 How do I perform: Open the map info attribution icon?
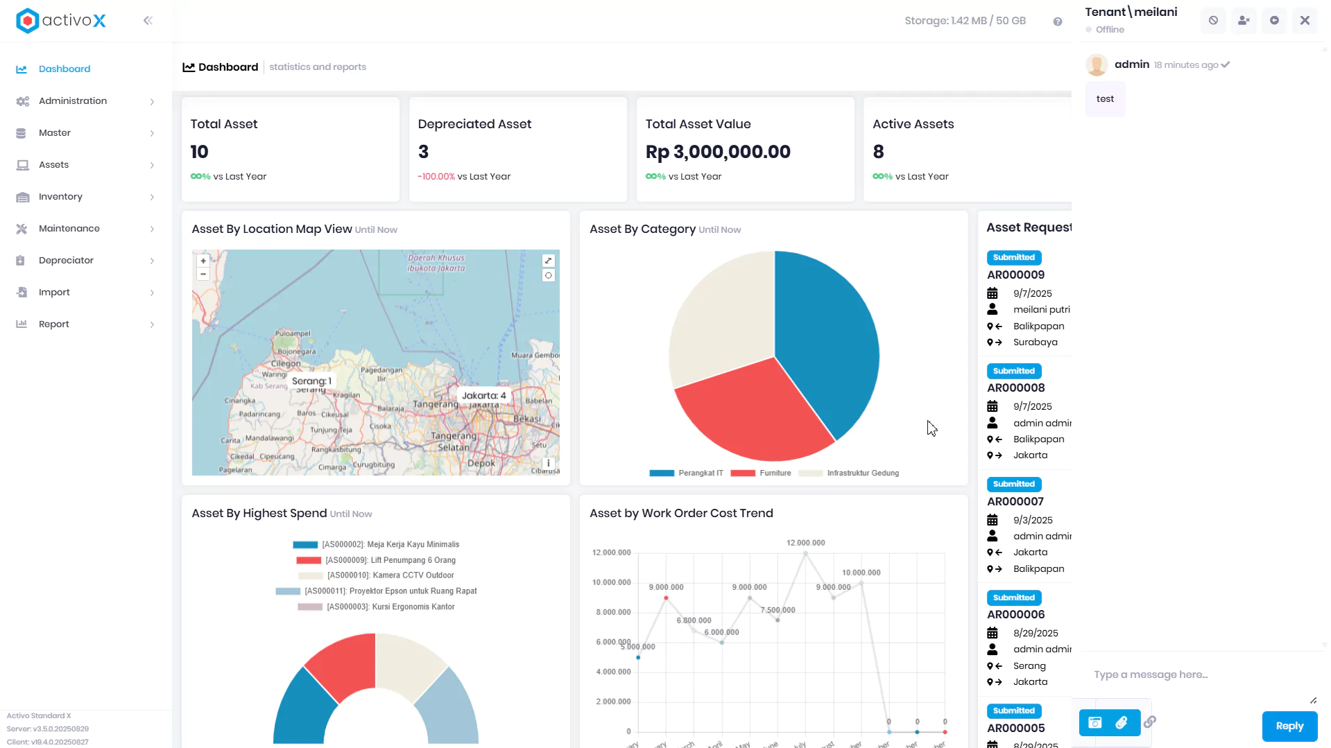click(548, 463)
